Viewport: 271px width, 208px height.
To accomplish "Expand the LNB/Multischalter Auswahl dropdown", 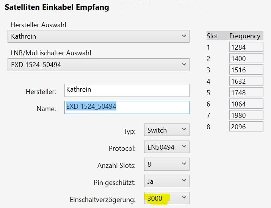I will coord(98,65).
